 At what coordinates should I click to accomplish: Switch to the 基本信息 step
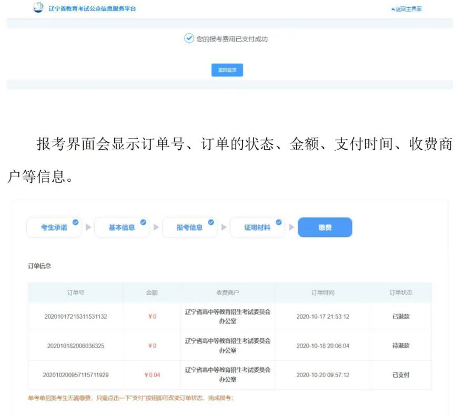[122, 227]
